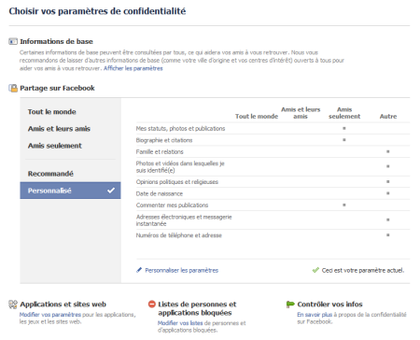Click the green flag Contrôler vos infos icon
Viewport: 420px width, 340px height.
[x=290, y=305]
